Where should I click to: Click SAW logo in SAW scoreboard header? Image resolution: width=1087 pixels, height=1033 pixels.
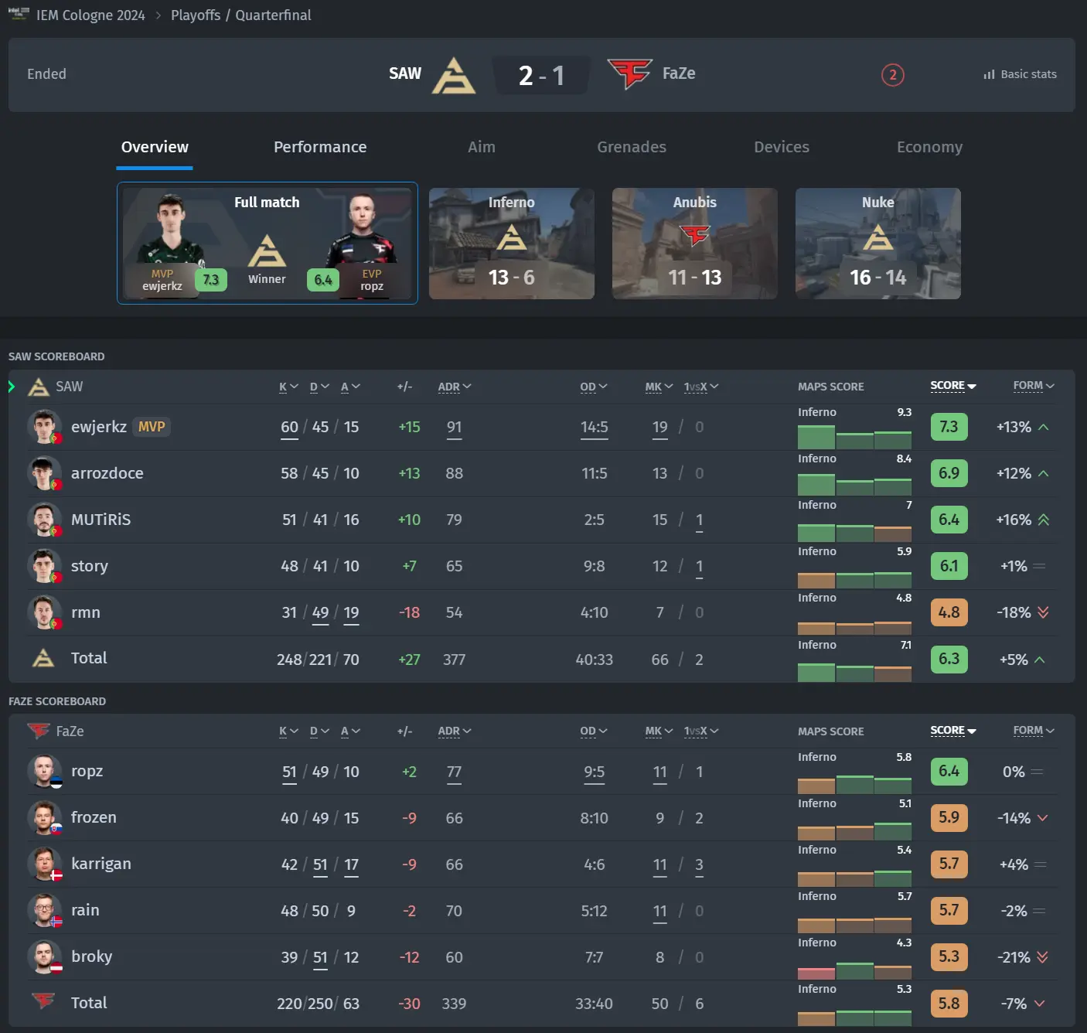[x=39, y=387]
